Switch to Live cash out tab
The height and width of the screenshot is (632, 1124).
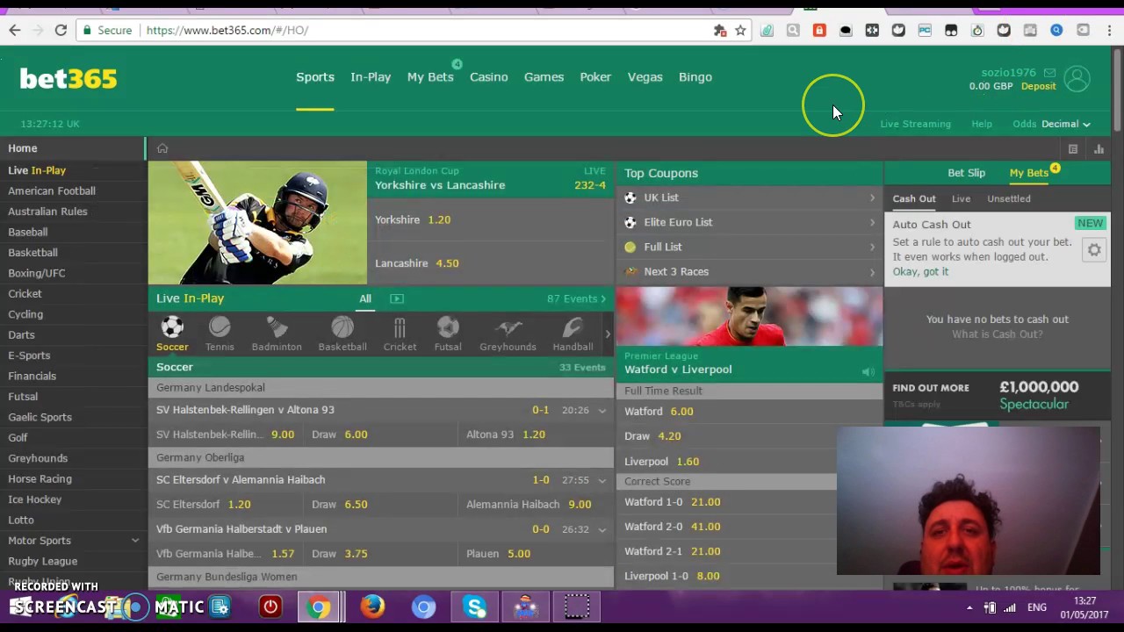coord(961,198)
